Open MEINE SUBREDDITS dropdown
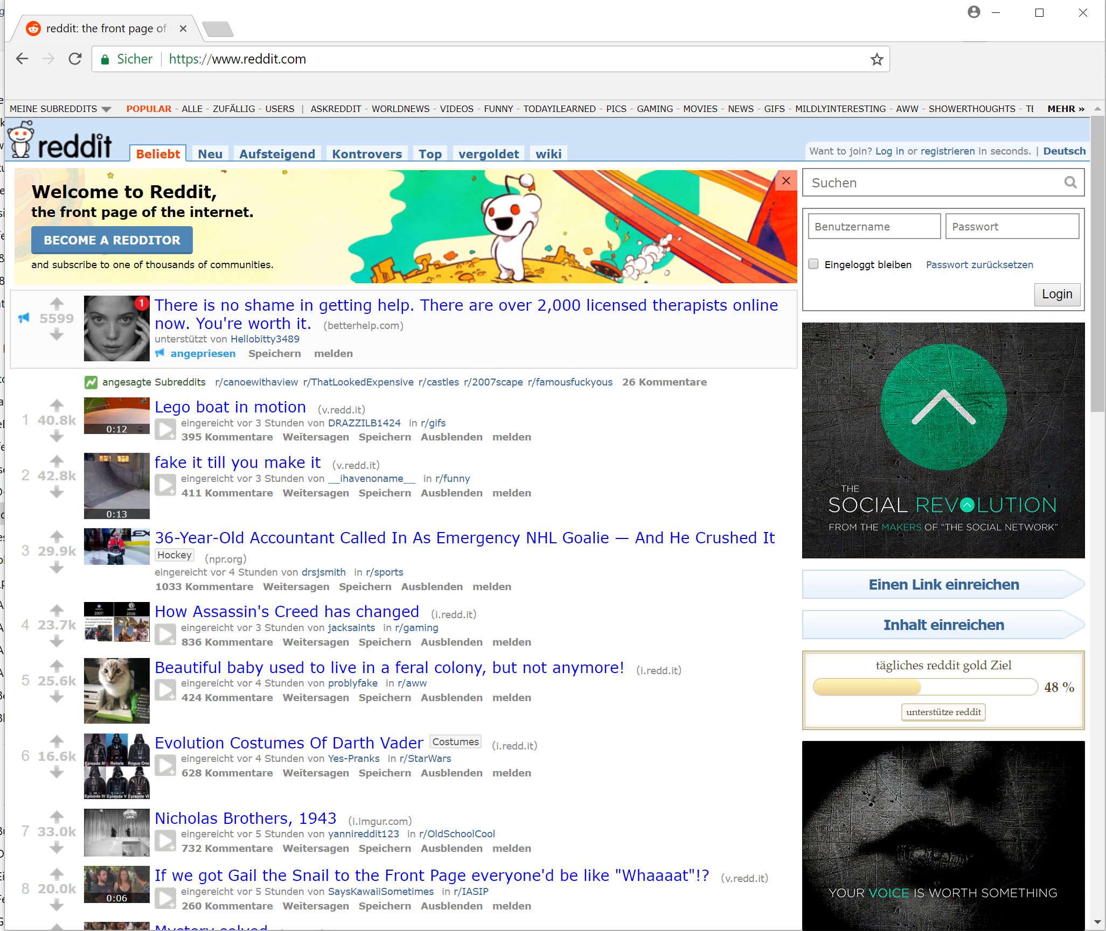Viewport: 1106px width, 931px height. (60, 109)
